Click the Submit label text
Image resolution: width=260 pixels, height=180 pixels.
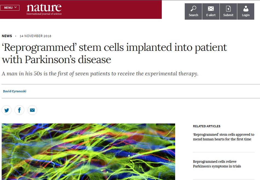[x=228, y=15]
